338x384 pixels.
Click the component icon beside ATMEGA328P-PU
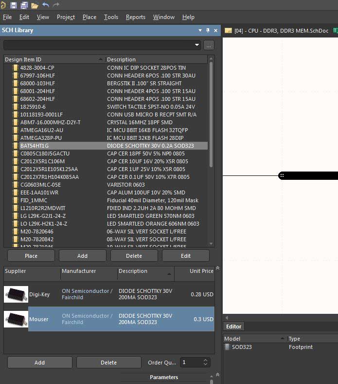pos(16,138)
